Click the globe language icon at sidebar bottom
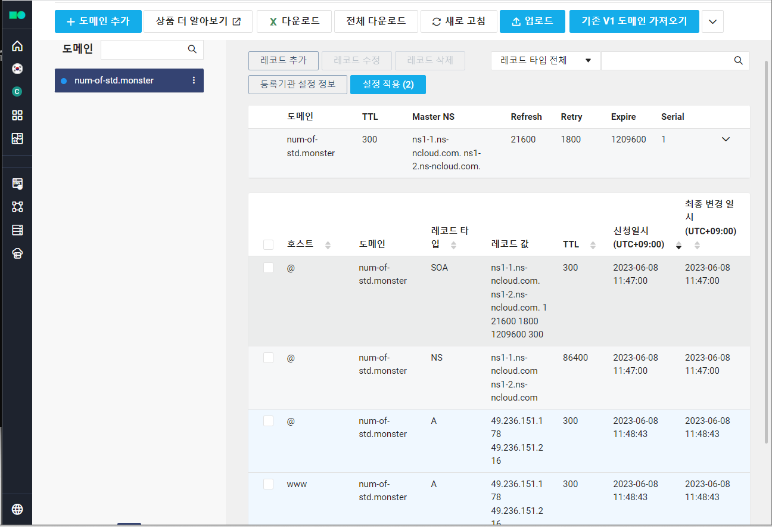Image resolution: width=772 pixels, height=527 pixels. tap(17, 509)
